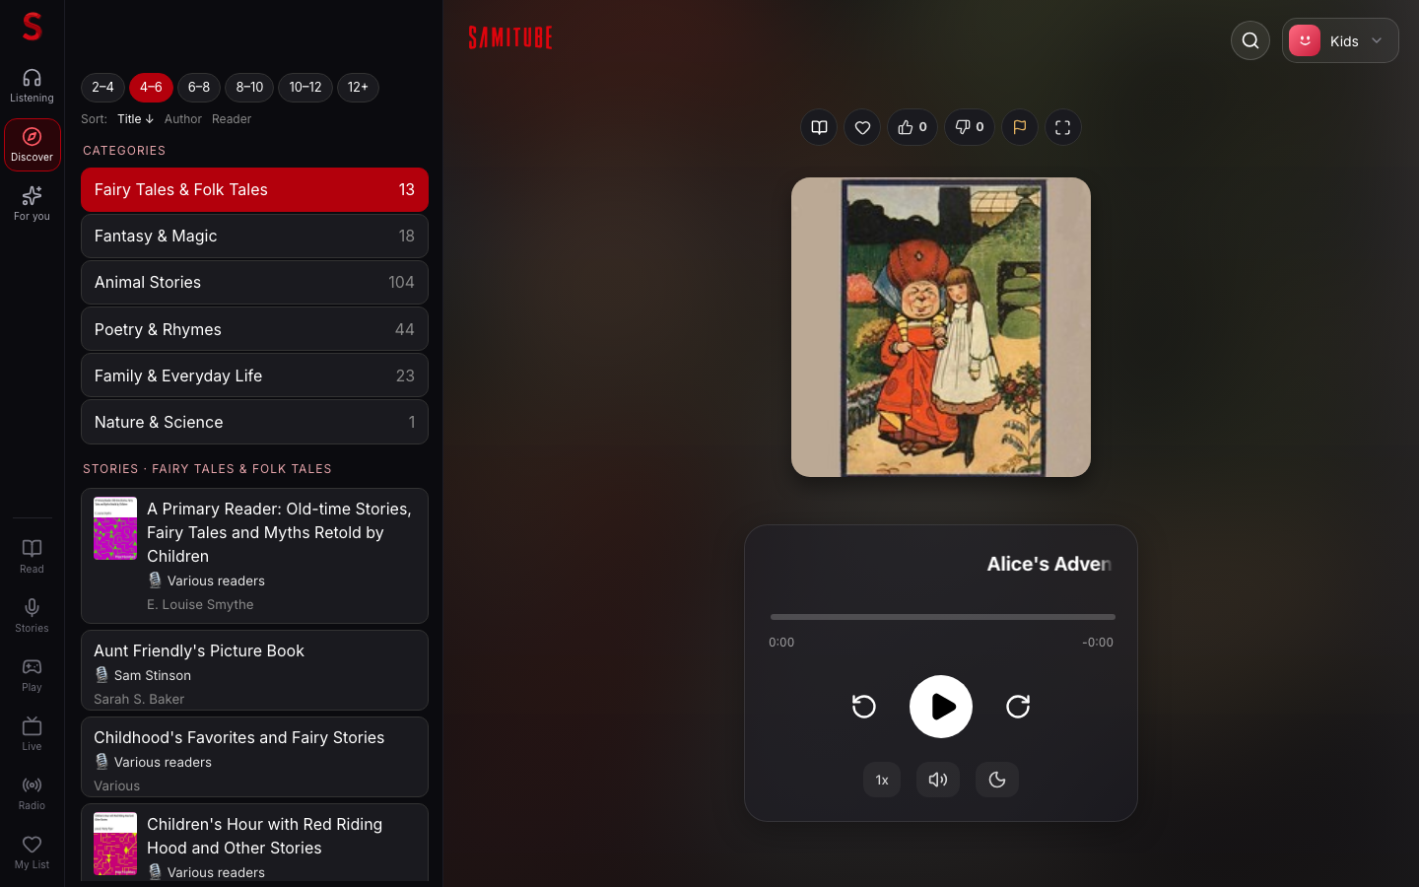The width and height of the screenshot is (1419, 887).
Task: Seek on the playback progress bar
Action: [943, 617]
